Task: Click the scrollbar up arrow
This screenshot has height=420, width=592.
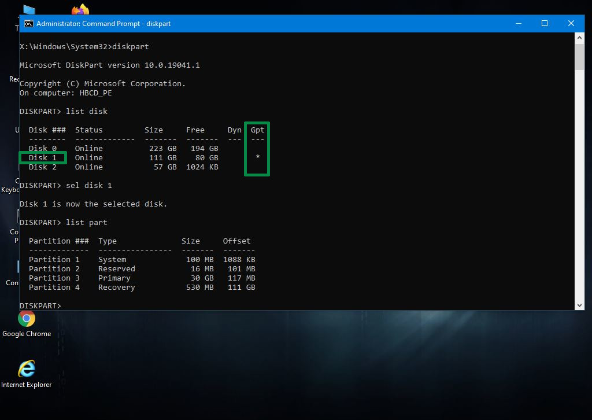Action: click(x=580, y=38)
